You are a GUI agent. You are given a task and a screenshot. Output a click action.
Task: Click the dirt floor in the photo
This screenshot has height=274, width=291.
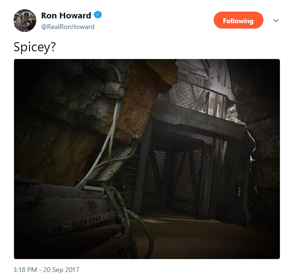204,238
